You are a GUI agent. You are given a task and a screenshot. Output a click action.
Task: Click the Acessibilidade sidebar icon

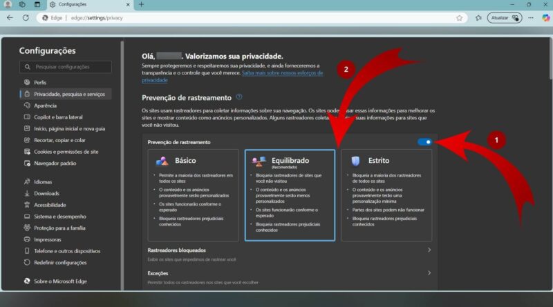[x=27, y=205]
